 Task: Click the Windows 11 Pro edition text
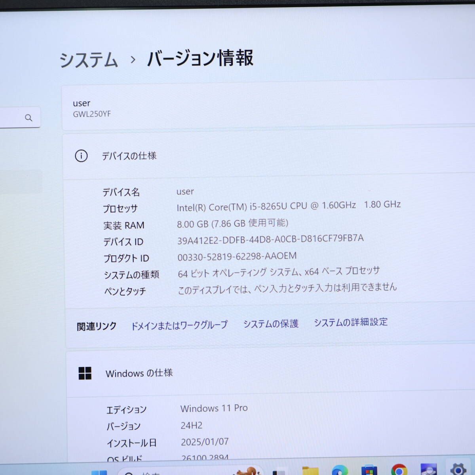(214, 408)
